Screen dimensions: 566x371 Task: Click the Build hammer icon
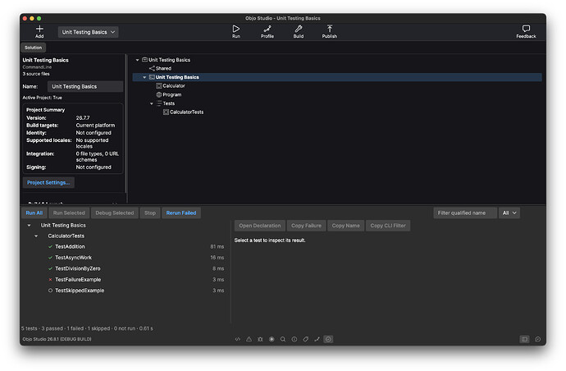point(298,29)
